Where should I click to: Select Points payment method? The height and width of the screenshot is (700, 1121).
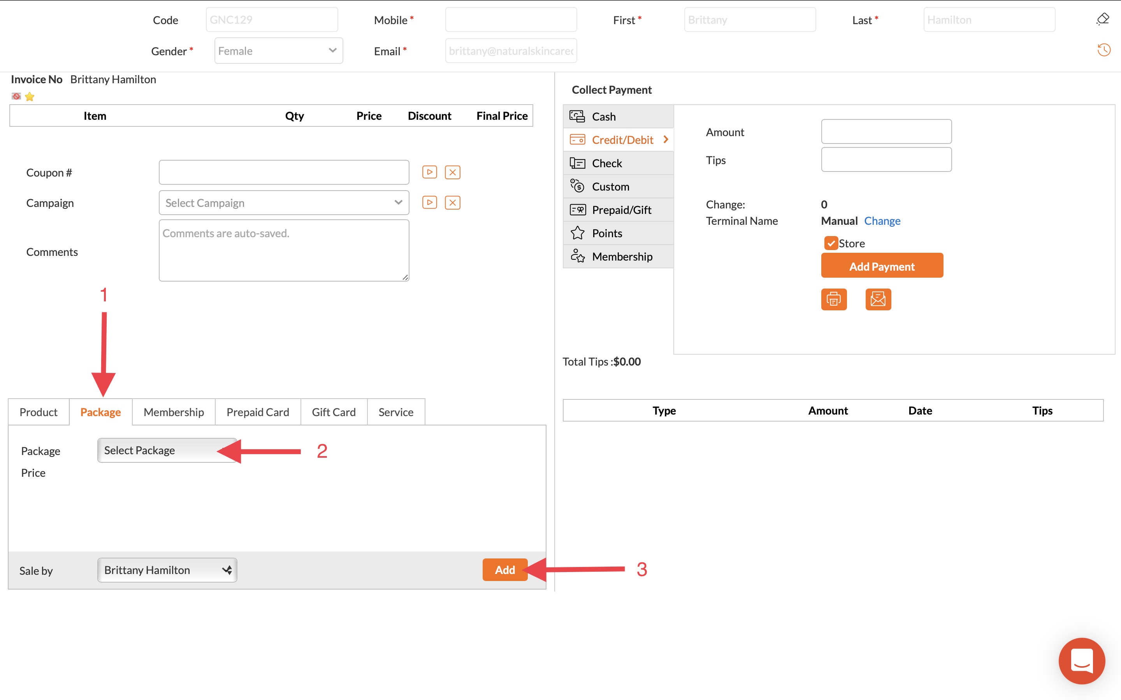[x=618, y=233]
